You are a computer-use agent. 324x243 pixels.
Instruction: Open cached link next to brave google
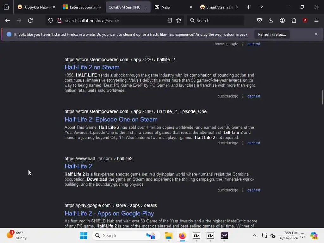tap(254, 44)
